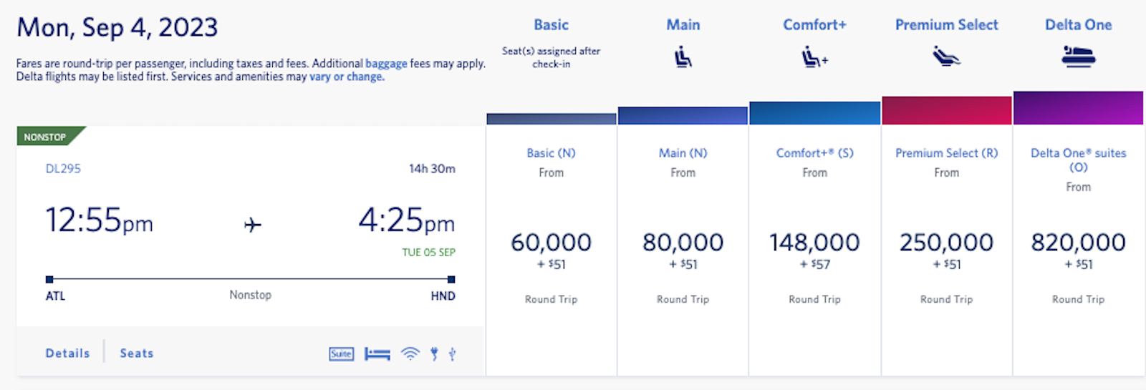Open the Comfort+ fare column header
Screen dimensions: 1146x390
coord(814,25)
